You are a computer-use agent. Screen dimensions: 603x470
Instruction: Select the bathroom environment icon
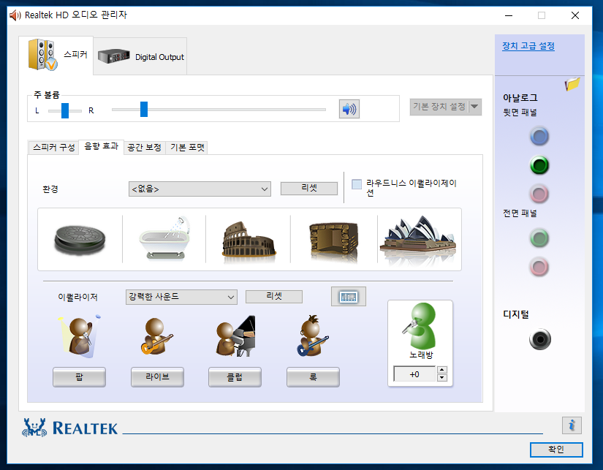tap(164, 239)
